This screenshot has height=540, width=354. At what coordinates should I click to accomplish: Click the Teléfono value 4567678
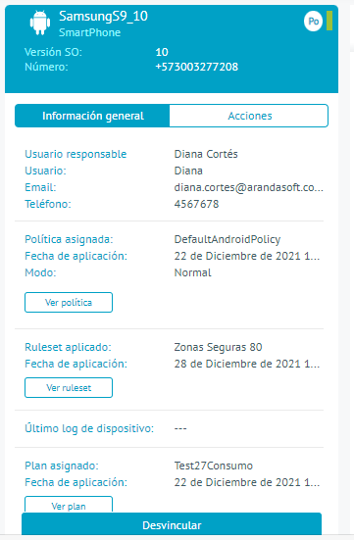pos(196,204)
